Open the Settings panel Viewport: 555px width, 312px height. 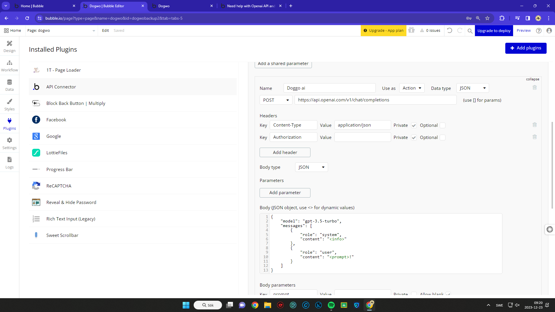click(9, 143)
